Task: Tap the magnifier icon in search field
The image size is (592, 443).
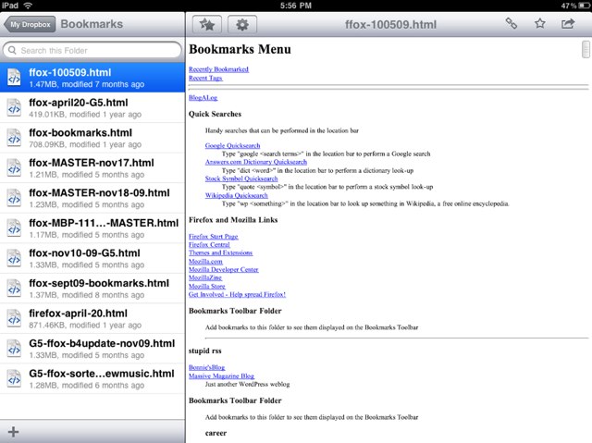Action: [x=12, y=50]
